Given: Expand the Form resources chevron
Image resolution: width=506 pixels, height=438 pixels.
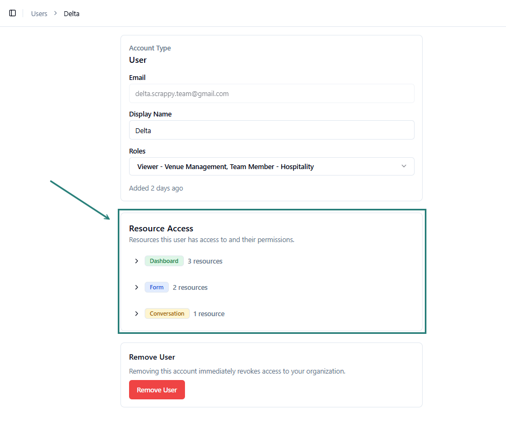Looking at the screenshot, I should 137,287.
